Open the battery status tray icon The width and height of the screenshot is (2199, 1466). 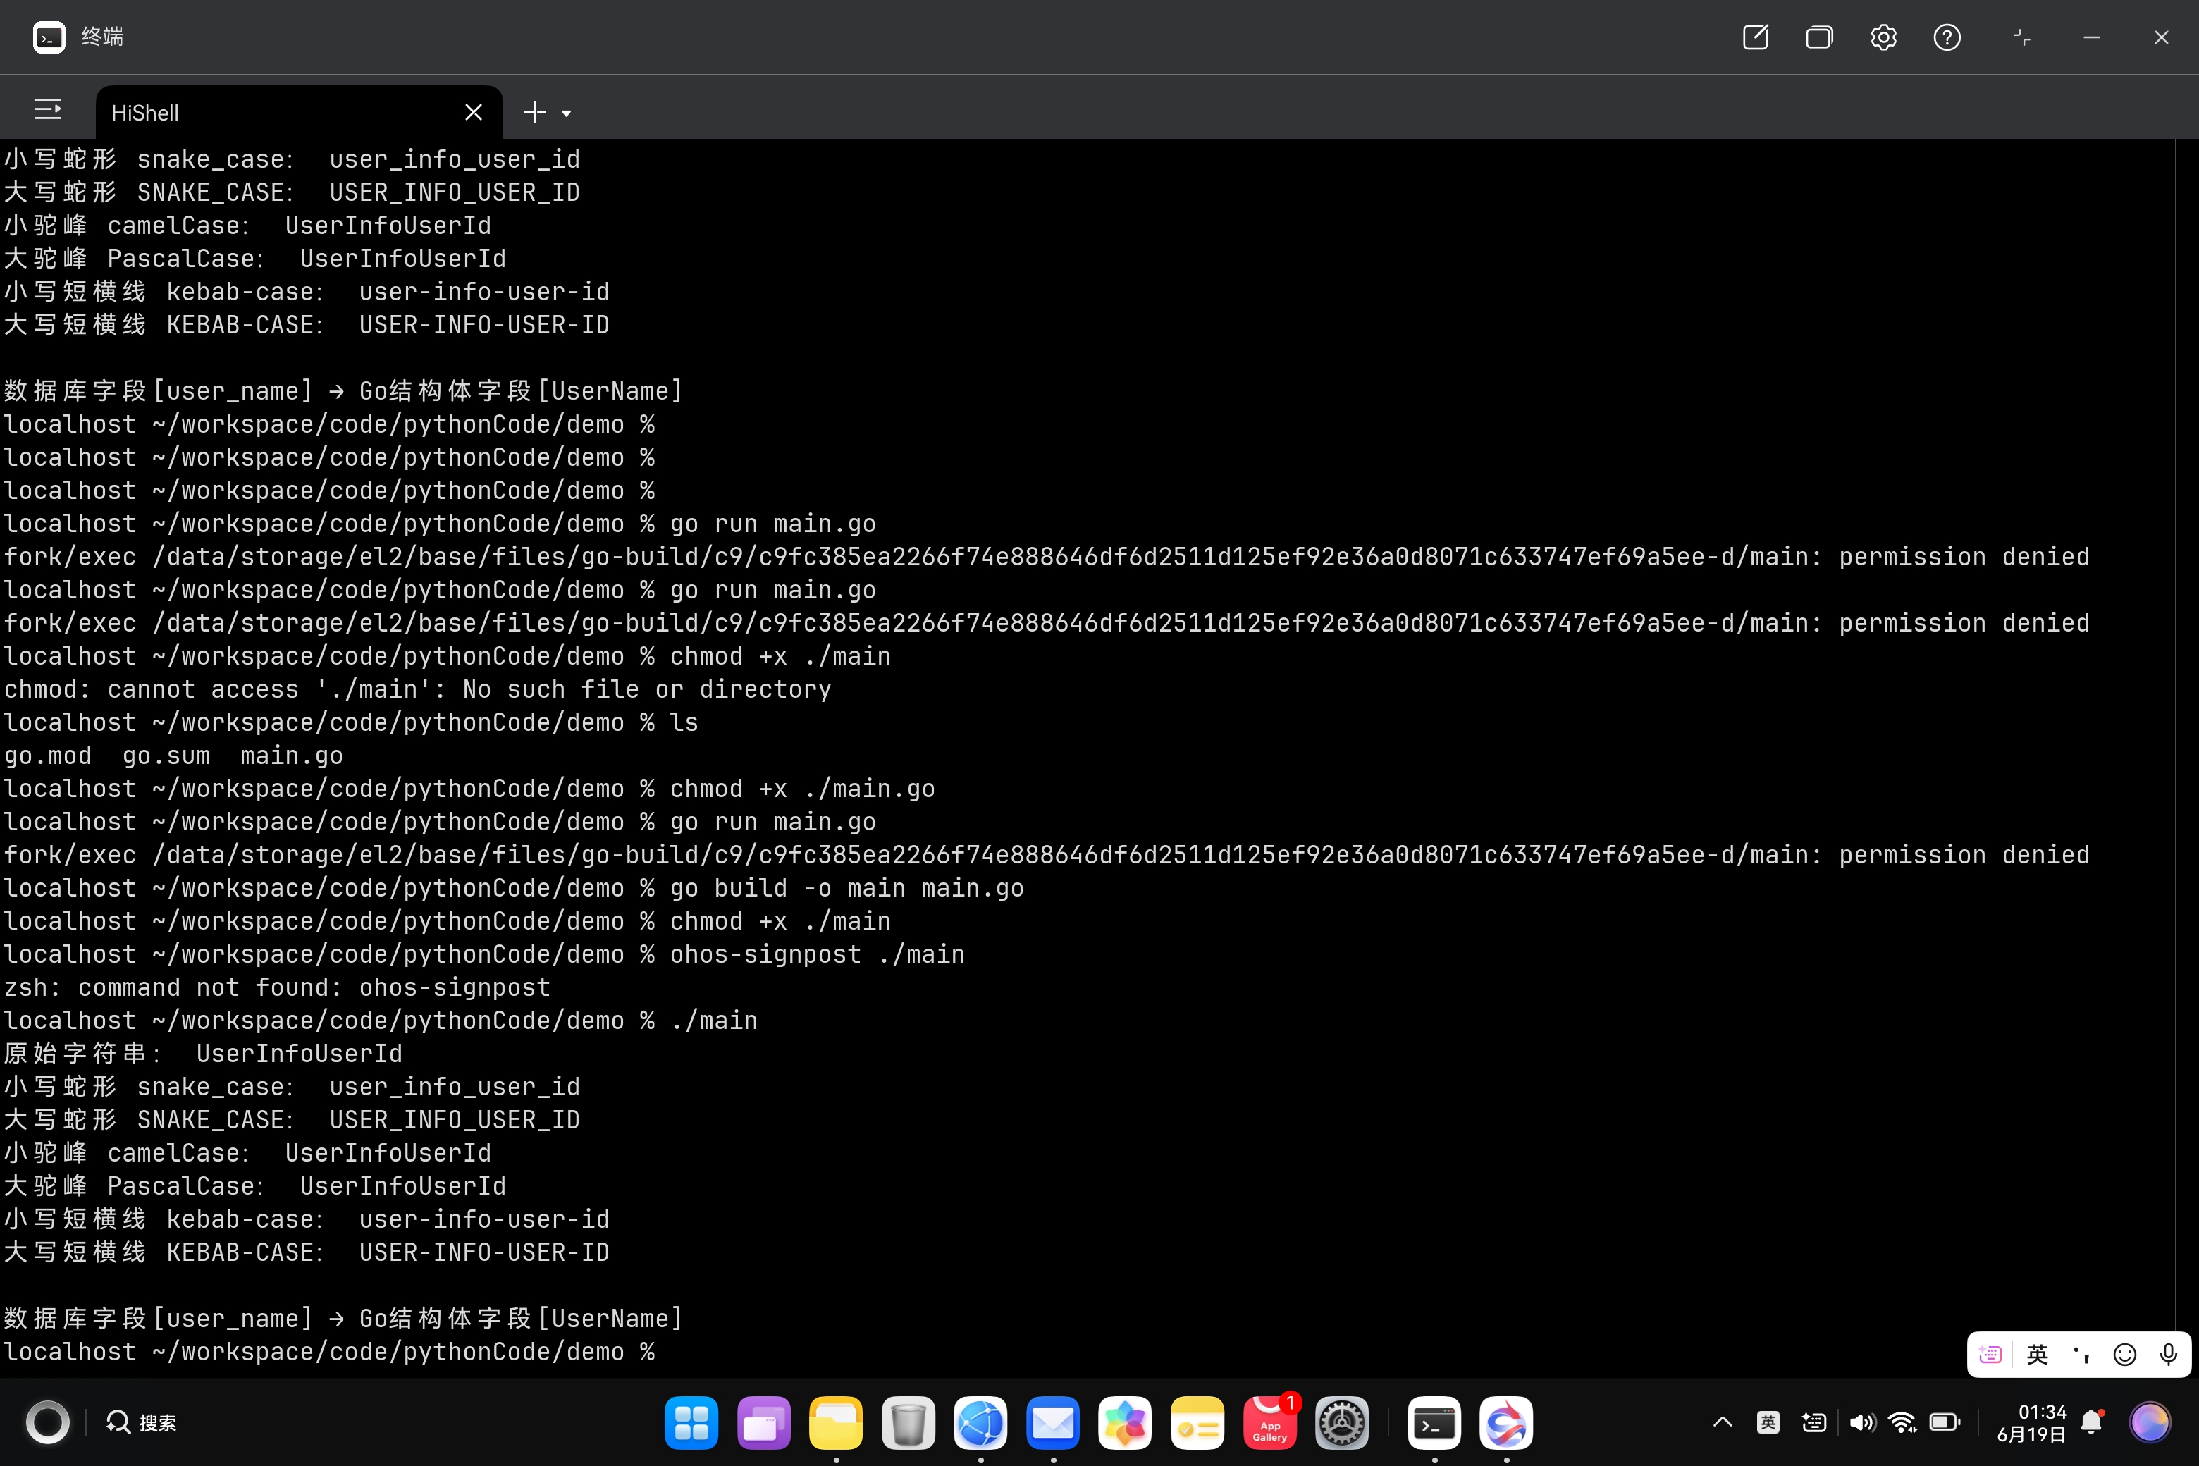pyautogui.click(x=1945, y=1422)
